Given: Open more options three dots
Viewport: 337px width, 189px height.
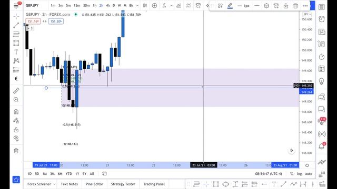Looking at the screenshot, I should [305, 6].
